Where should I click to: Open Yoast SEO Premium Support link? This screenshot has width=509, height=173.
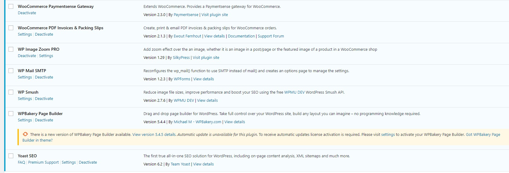point(43,162)
